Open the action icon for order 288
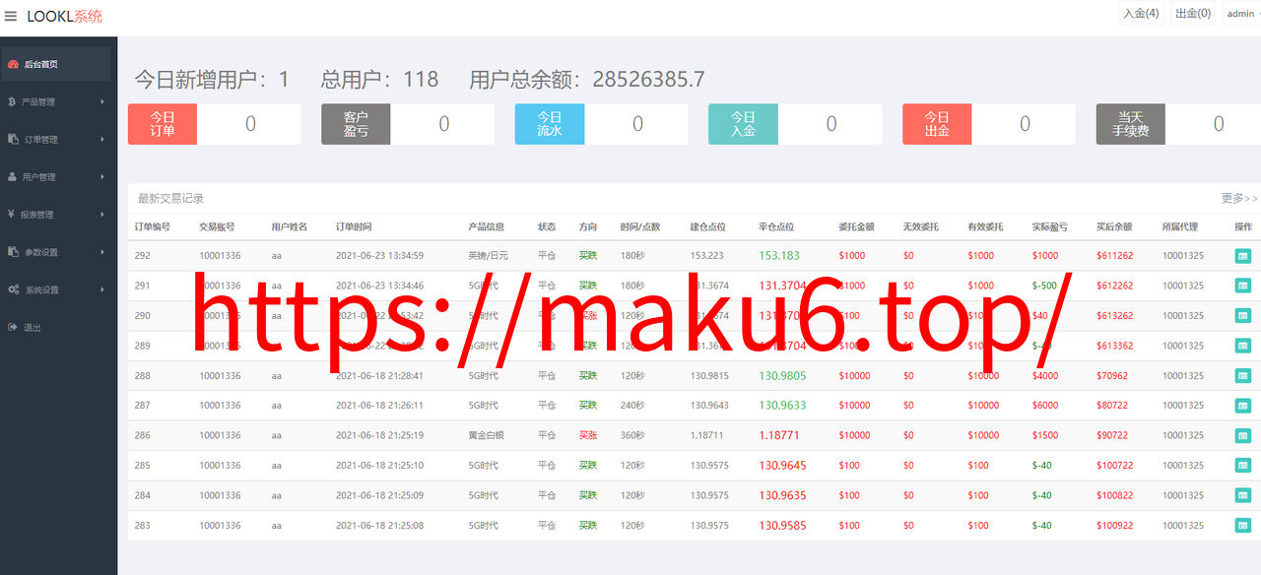The image size is (1261, 575). (x=1242, y=376)
